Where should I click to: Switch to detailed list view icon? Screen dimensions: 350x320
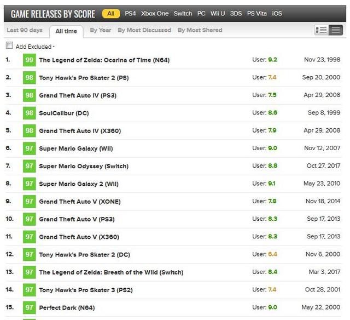pyautogui.click(x=322, y=30)
